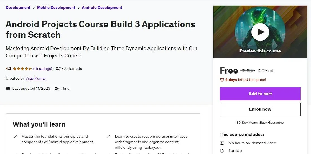Open the Development breadcrumb link
The image size is (311, 154).
pos(18,7)
